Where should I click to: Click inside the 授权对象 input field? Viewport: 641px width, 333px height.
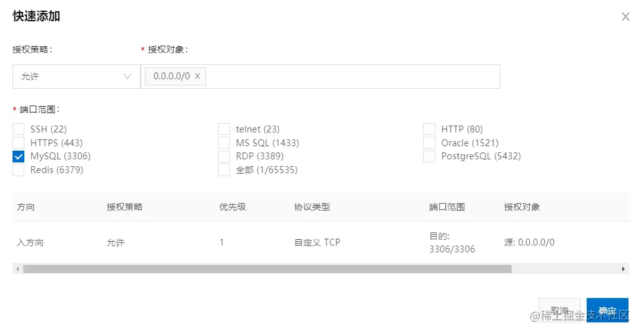[x=350, y=76]
